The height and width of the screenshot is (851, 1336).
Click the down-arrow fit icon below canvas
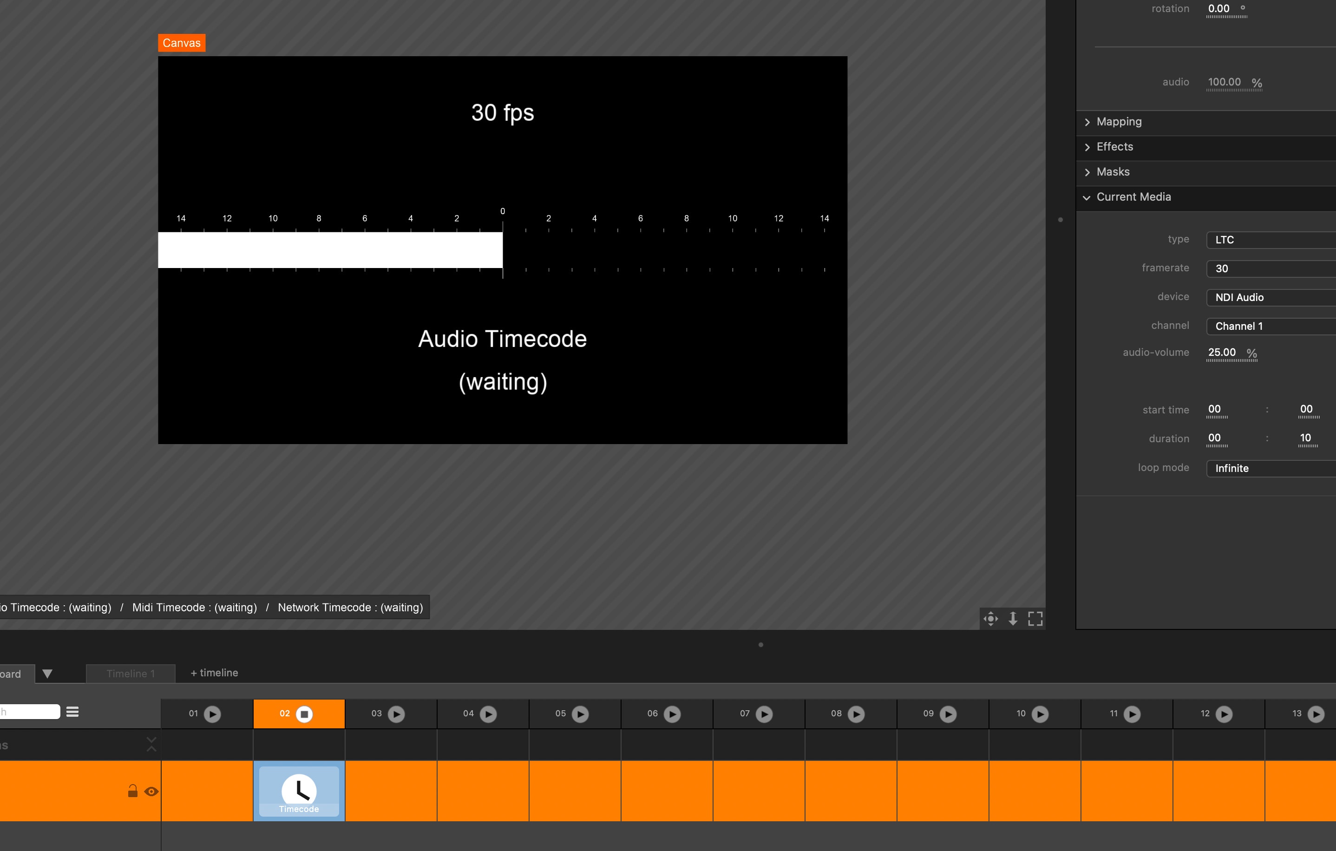pos(1013,619)
